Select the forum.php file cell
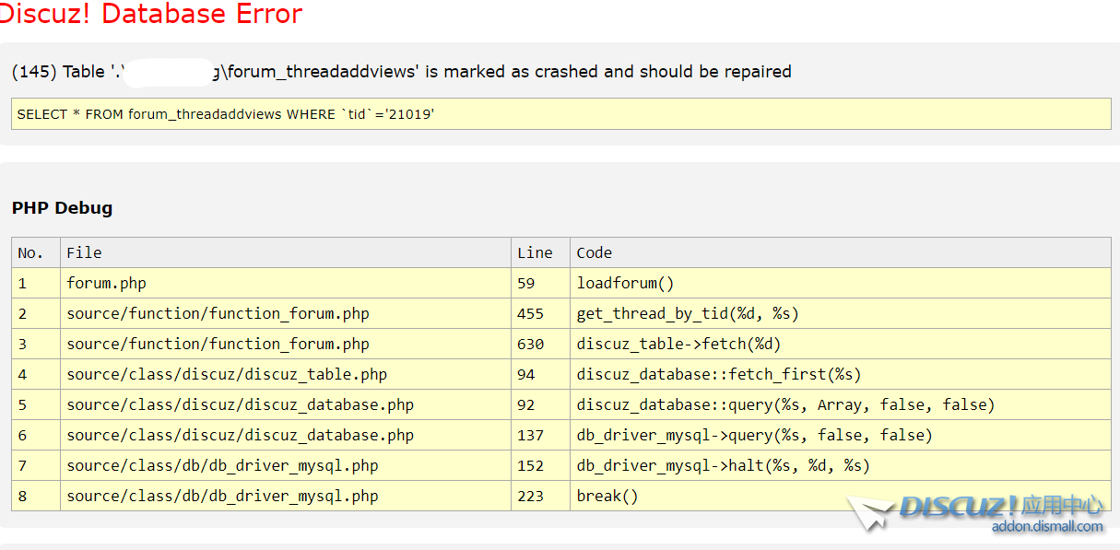1120x550 pixels. (x=106, y=283)
